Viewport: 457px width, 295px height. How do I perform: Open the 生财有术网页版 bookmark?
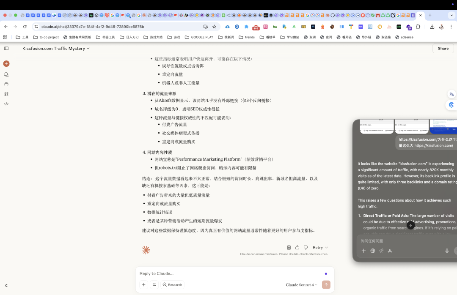77,37
